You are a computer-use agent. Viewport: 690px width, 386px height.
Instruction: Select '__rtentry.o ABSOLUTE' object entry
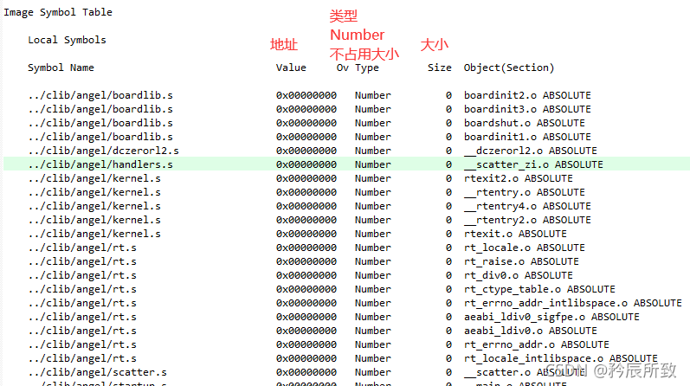click(x=524, y=192)
